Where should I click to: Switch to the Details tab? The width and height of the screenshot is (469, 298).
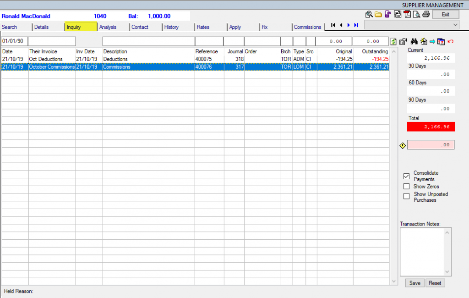click(x=41, y=27)
